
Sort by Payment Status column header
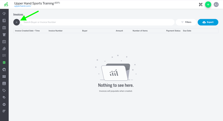(x=173, y=31)
